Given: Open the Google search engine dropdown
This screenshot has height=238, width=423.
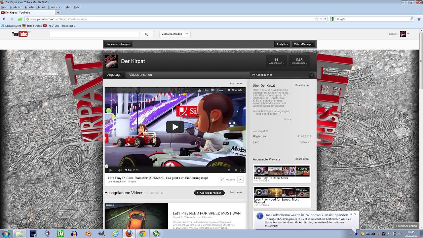Looking at the screenshot, I should (x=333, y=19).
